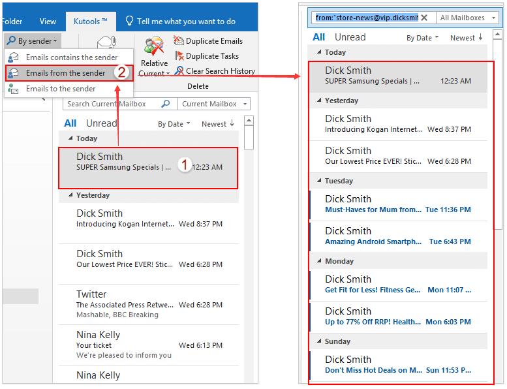Click the Emails to the sender icon
This screenshot has height=389, width=507.
coord(13,89)
